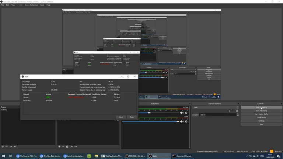Open the Tools menu
The width and height of the screenshot is (283, 159).
pos(42,5)
